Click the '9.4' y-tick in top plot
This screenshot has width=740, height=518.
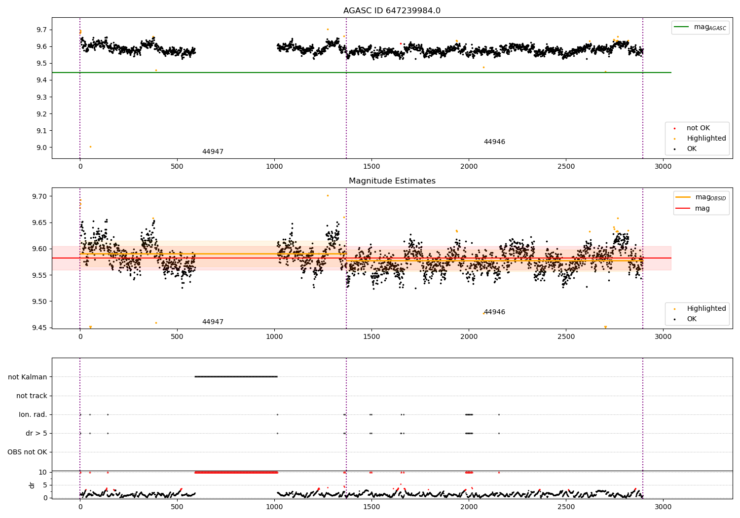(42, 80)
